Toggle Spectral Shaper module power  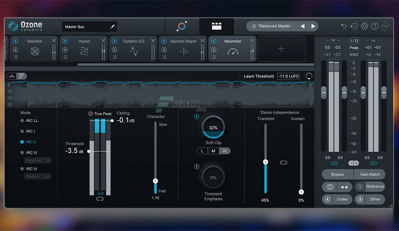click(164, 41)
